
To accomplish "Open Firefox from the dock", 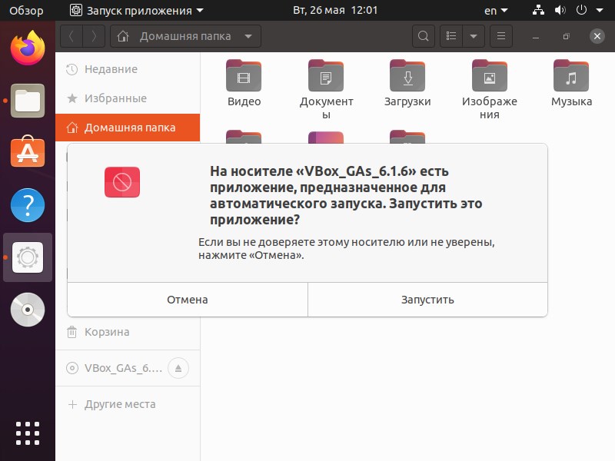I will [x=28, y=48].
